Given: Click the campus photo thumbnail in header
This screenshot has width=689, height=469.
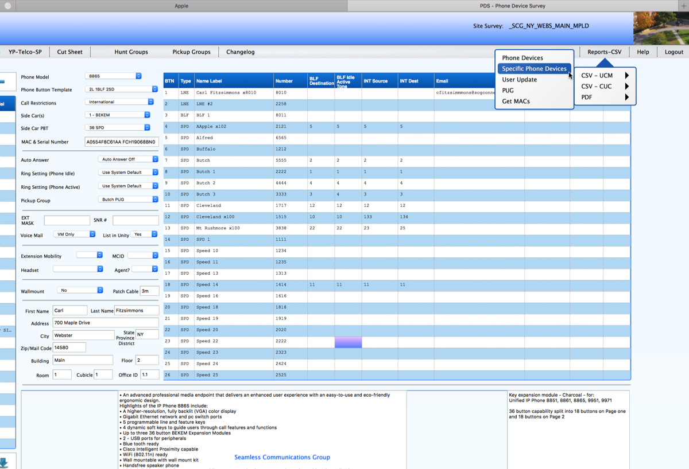Looking at the screenshot, I should coord(661,28).
